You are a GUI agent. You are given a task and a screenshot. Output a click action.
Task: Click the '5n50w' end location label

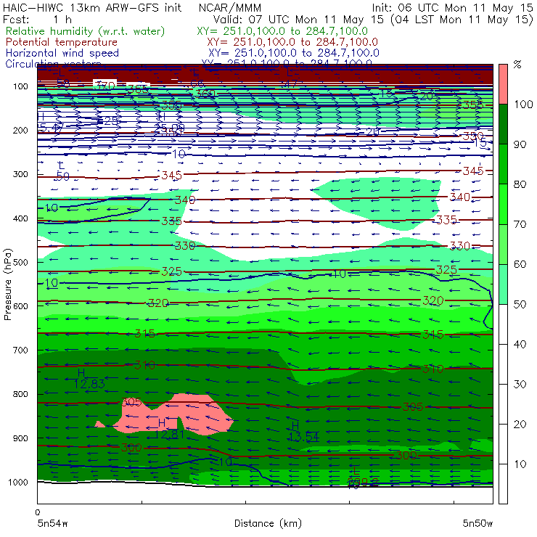pyautogui.click(x=477, y=524)
